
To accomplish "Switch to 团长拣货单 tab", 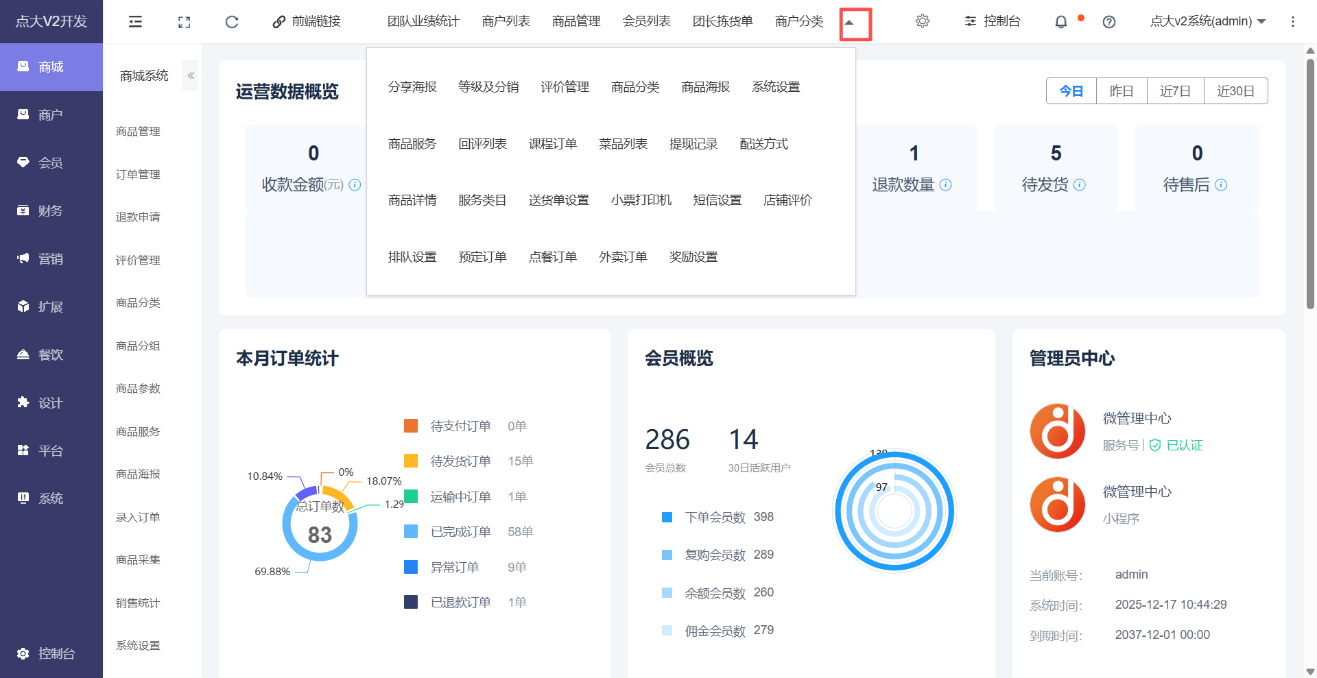I will (x=723, y=21).
